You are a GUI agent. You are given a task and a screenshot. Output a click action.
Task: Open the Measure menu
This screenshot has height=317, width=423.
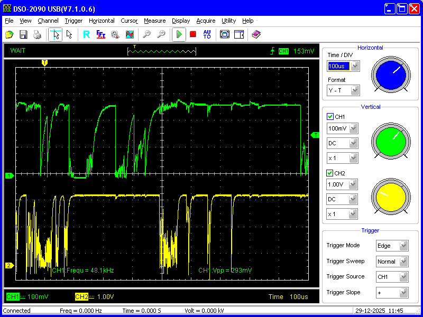point(154,21)
